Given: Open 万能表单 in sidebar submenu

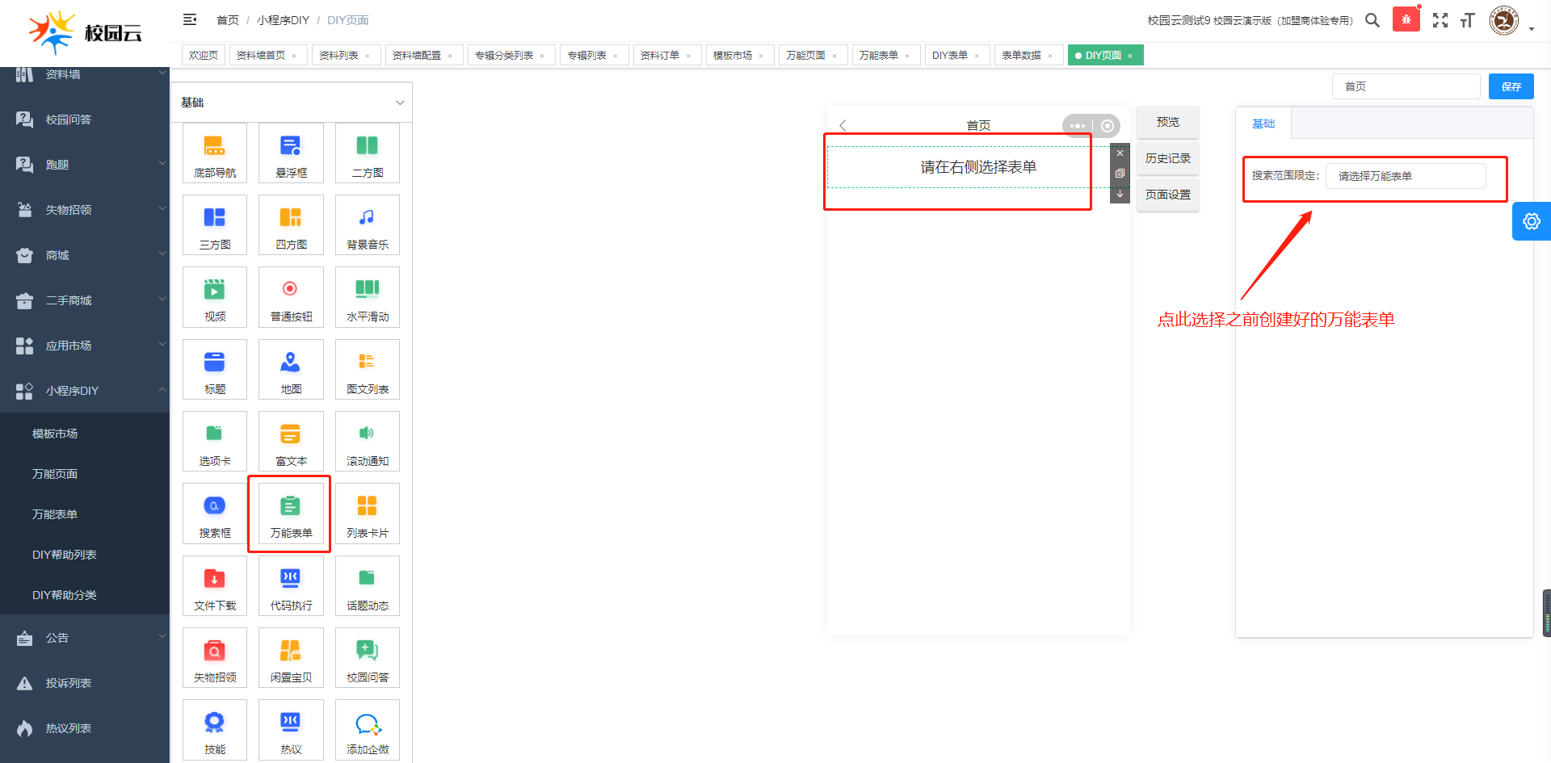Looking at the screenshot, I should click(85, 514).
